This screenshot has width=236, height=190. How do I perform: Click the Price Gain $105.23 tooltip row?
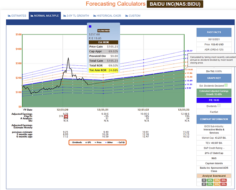click(104, 47)
